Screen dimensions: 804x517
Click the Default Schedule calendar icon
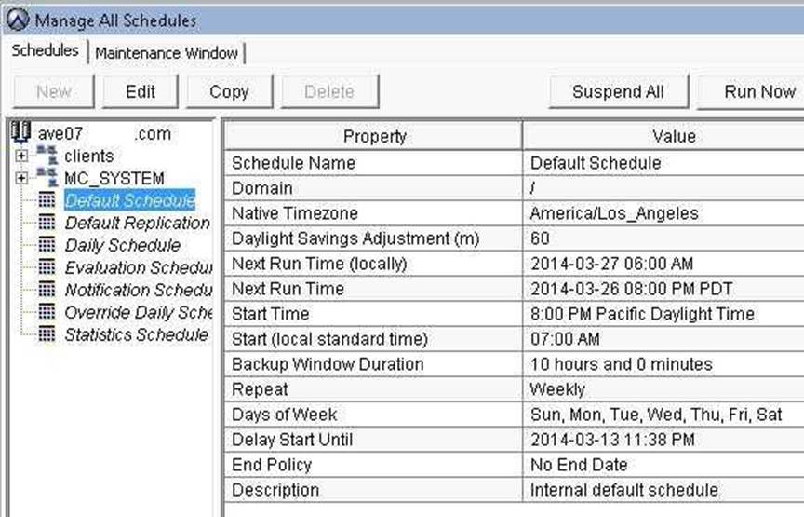point(47,200)
